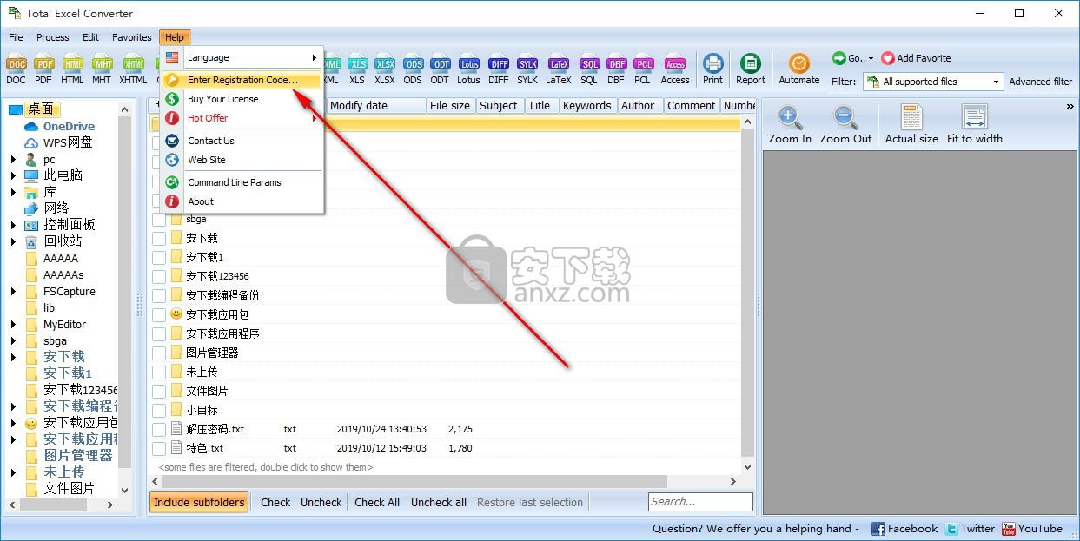
Task: Tick checkbox for 特色.txt file
Action: click(x=159, y=448)
